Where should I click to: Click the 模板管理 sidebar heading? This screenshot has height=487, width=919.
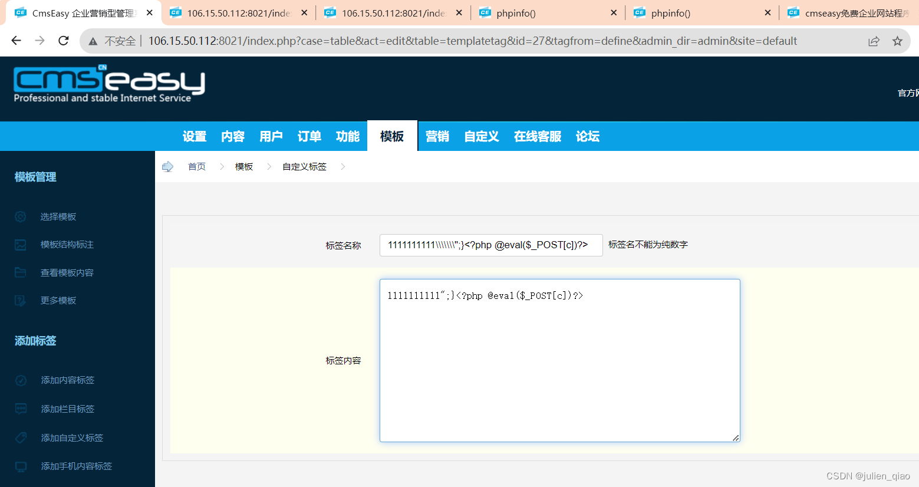tap(35, 177)
